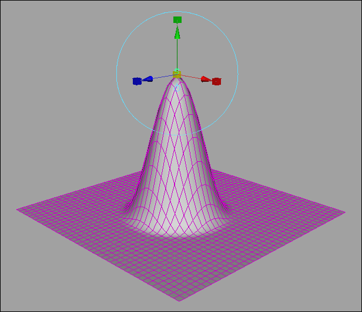362x312 pixels.
Task: Click the red cone move arrow
Action: click(x=206, y=79)
